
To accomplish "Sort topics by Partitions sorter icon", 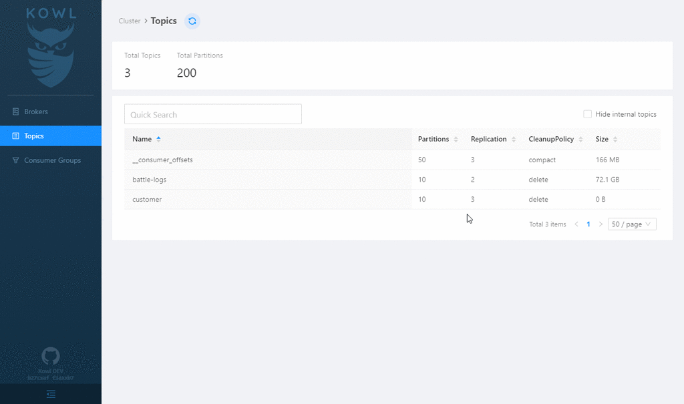I will tap(456, 139).
